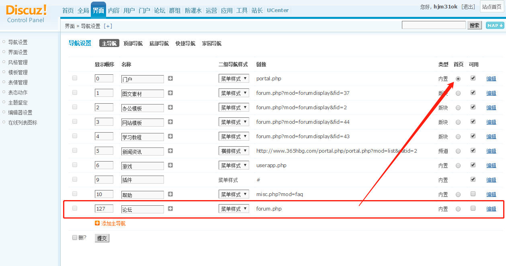Open the UCenter top menu
The image size is (506, 266).
[x=278, y=10]
